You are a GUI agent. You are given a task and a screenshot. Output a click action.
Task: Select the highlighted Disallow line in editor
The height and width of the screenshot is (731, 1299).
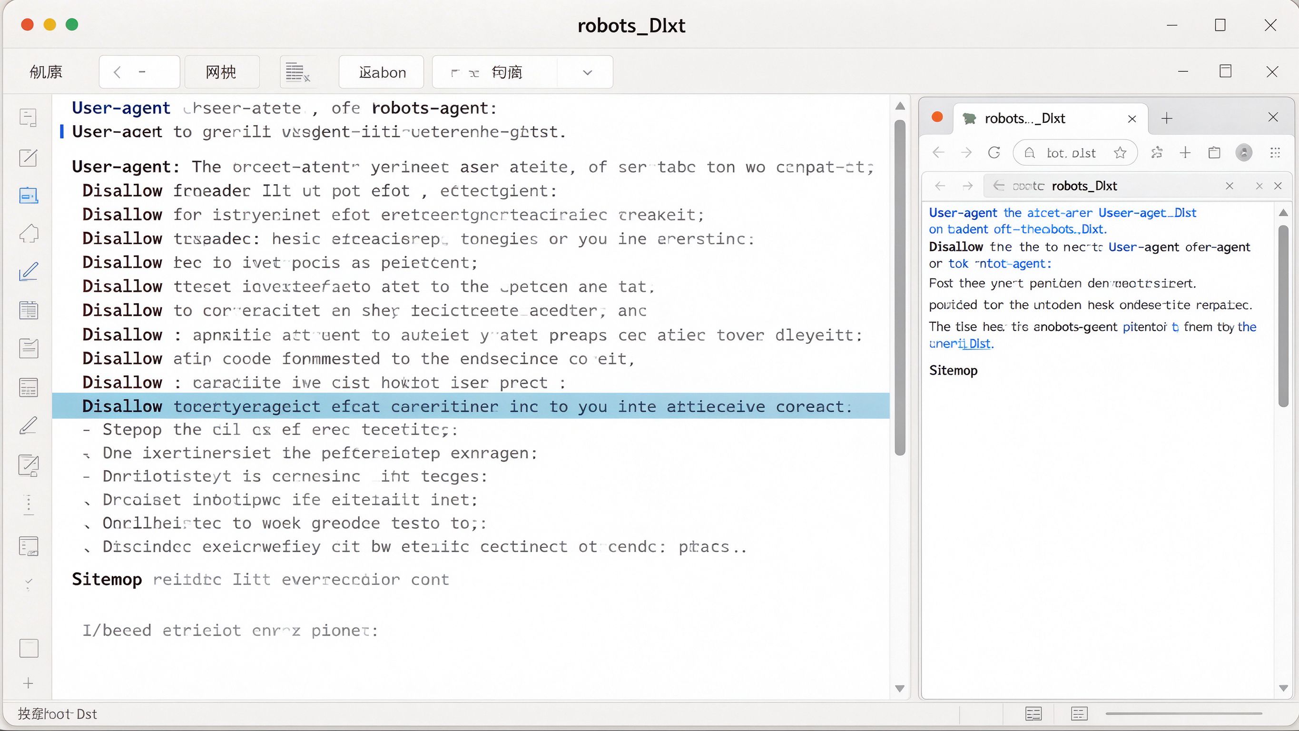(471, 406)
